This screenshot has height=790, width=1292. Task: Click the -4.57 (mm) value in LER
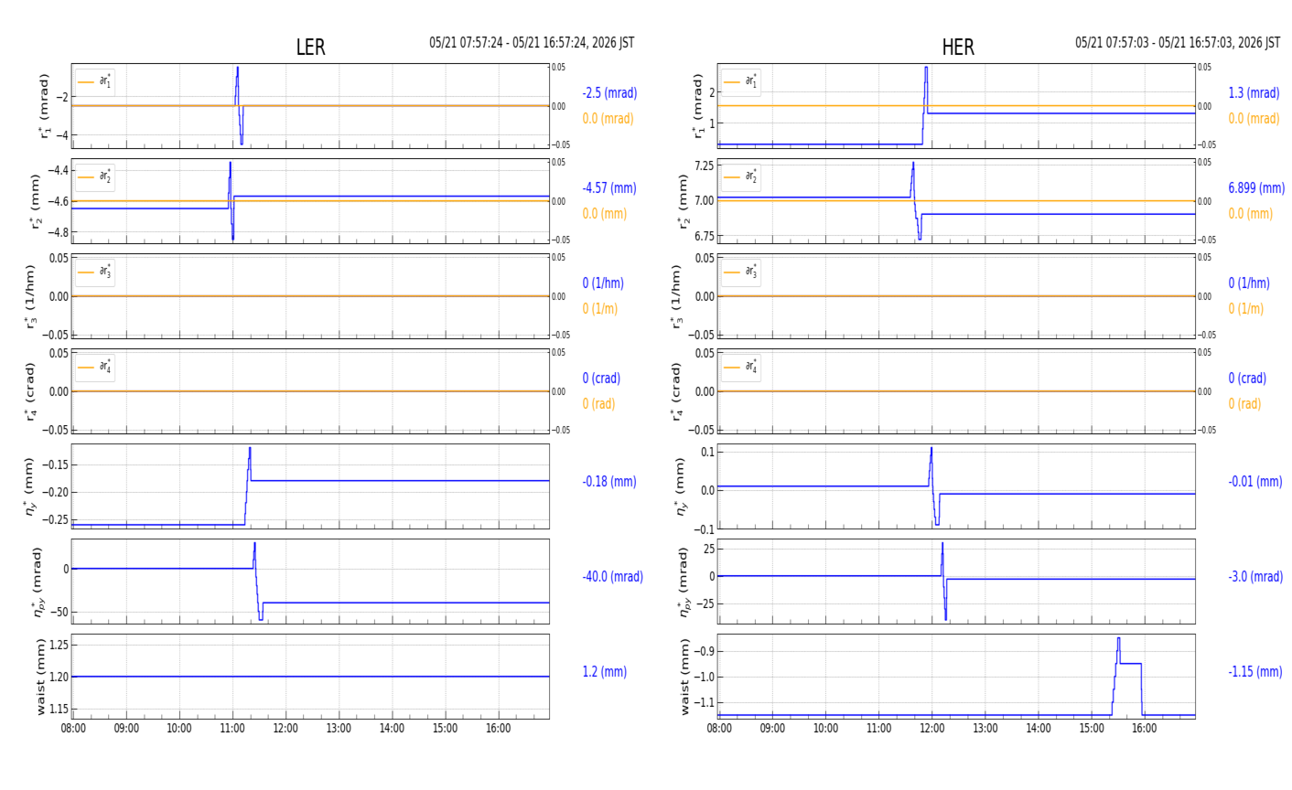(x=609, y=188)
